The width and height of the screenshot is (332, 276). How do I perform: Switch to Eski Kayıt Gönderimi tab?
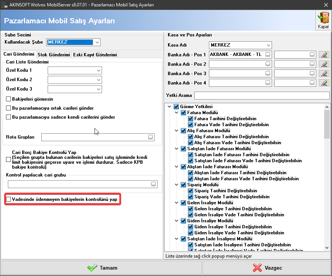[x=95, y=55]
